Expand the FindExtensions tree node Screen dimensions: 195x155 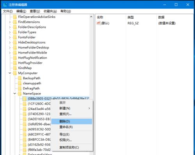tap(10, 22)
